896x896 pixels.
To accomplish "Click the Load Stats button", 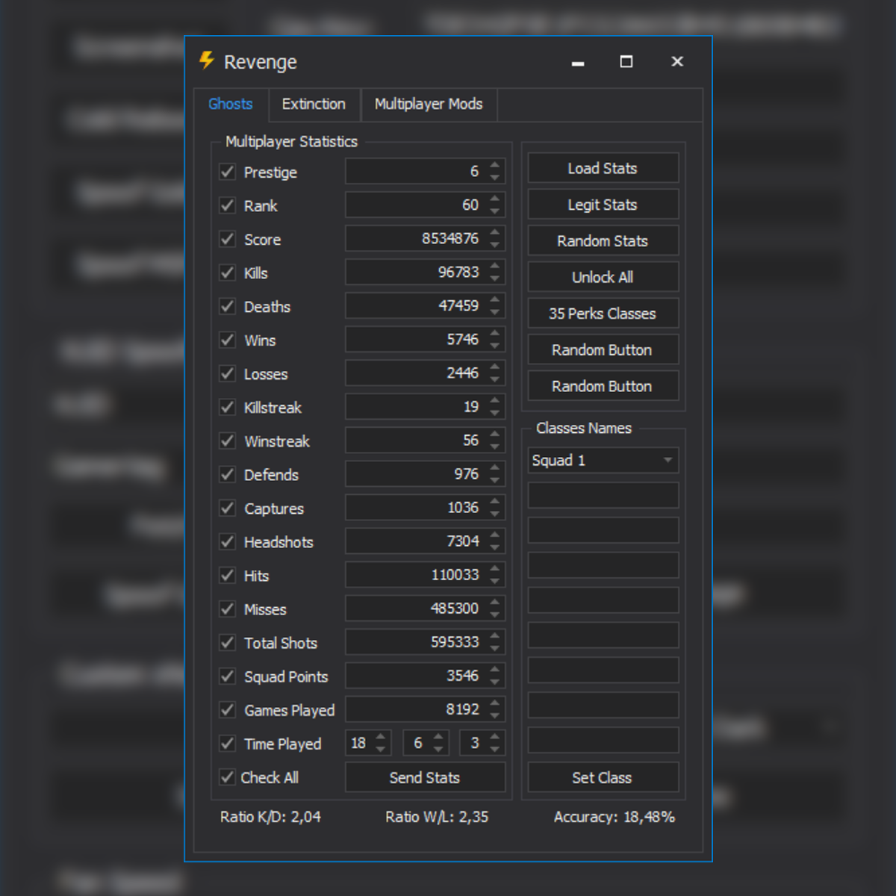I will pyautogui.click(x=603, y=168).
